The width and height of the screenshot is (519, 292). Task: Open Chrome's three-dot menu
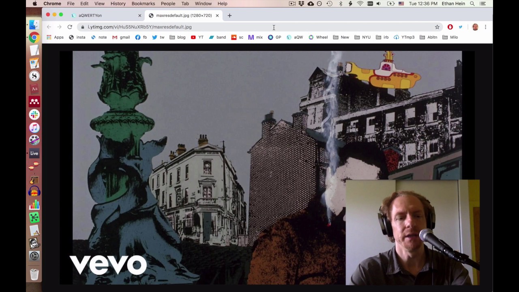pyautogui.click(x=485, y=27)
